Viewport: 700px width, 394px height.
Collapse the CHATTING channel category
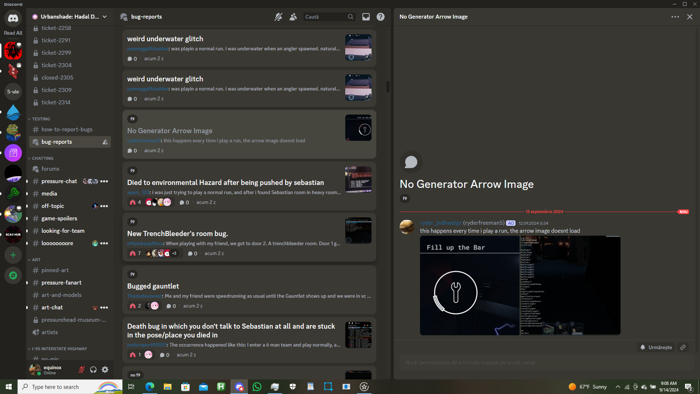pyautogui.click(x=42, y=158)
